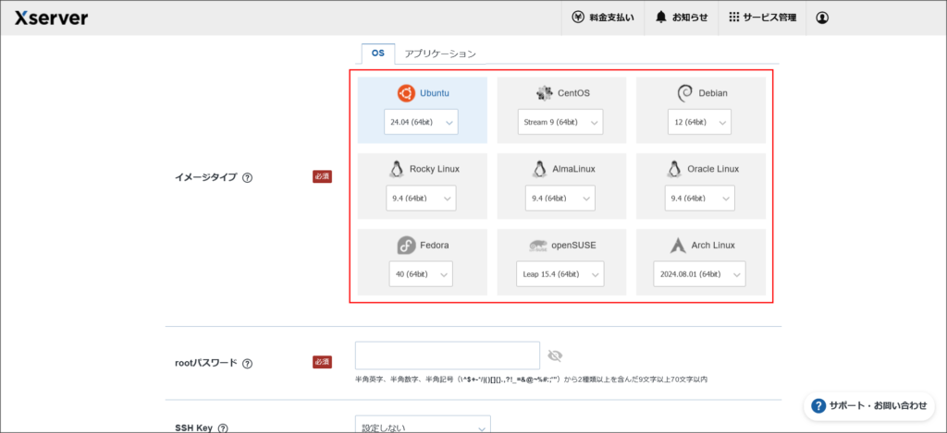Select the Debian swirl icon
947x433 pixels.
click(x=684, y=93)
